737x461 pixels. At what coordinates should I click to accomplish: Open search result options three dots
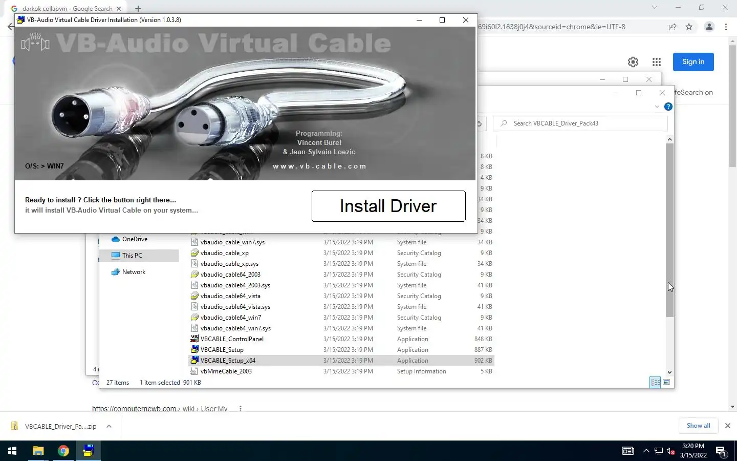(240, 409)
